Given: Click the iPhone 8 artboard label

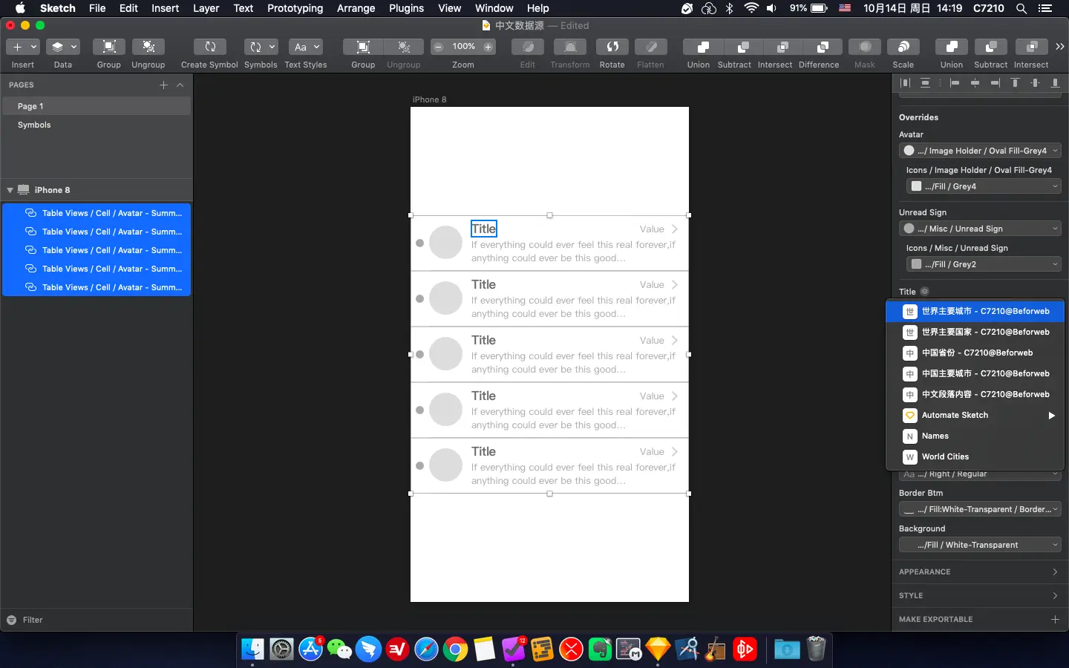Looking at the screenshot, I should [429, 99].
